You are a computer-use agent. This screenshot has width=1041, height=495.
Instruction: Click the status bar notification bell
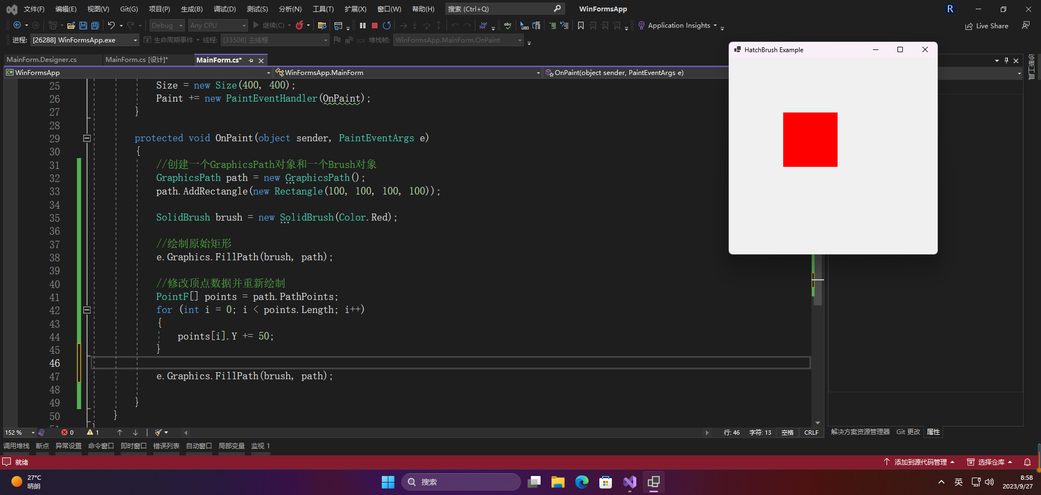[1027, 462]
